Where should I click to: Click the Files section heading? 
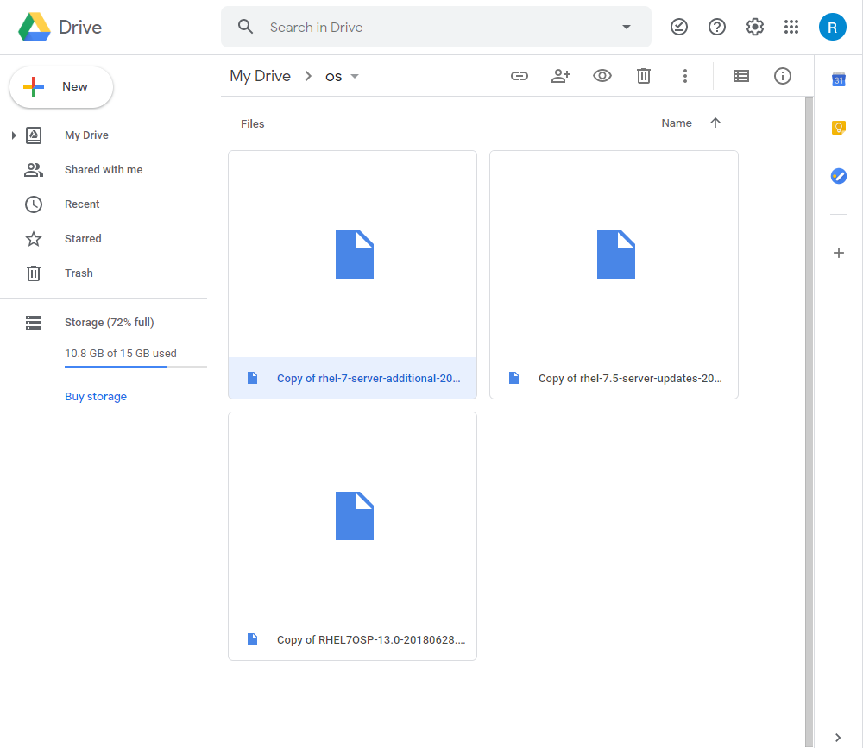(253, 124)
